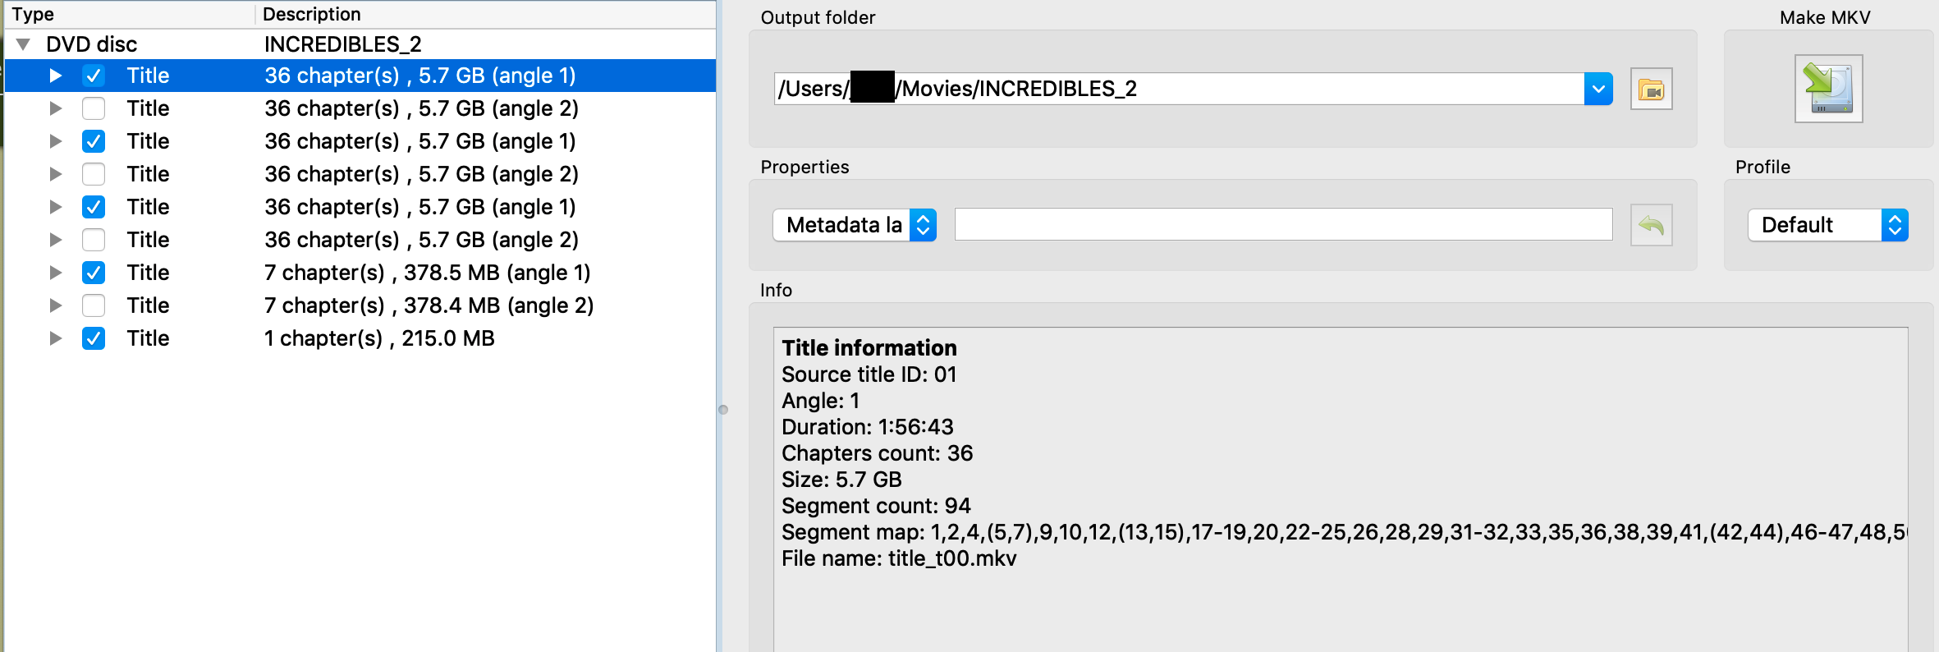Expand the 378.5 MB angle 1 title
The width and height of the screenshot is (1939, 652).
(56, 273)
